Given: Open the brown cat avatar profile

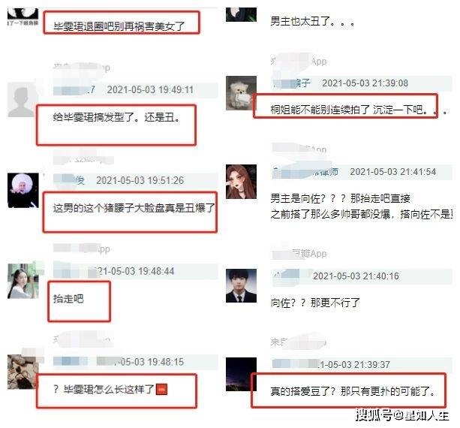Looking at the screenshot, I should (x=23, y=372).
